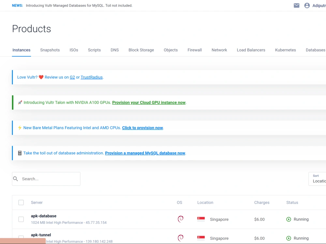This screenshot has width=326, height=244.
Task: Click the Charges column header
Action: (262, 202)
